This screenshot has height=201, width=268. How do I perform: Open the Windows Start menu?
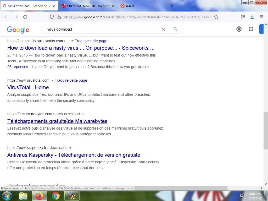click(7, 196)
